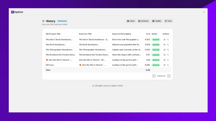Image resolution: width=216 pixels, height=121 pixels.
Task: Click the cost 0.07 cell
Action: click(x=148, y=55)
